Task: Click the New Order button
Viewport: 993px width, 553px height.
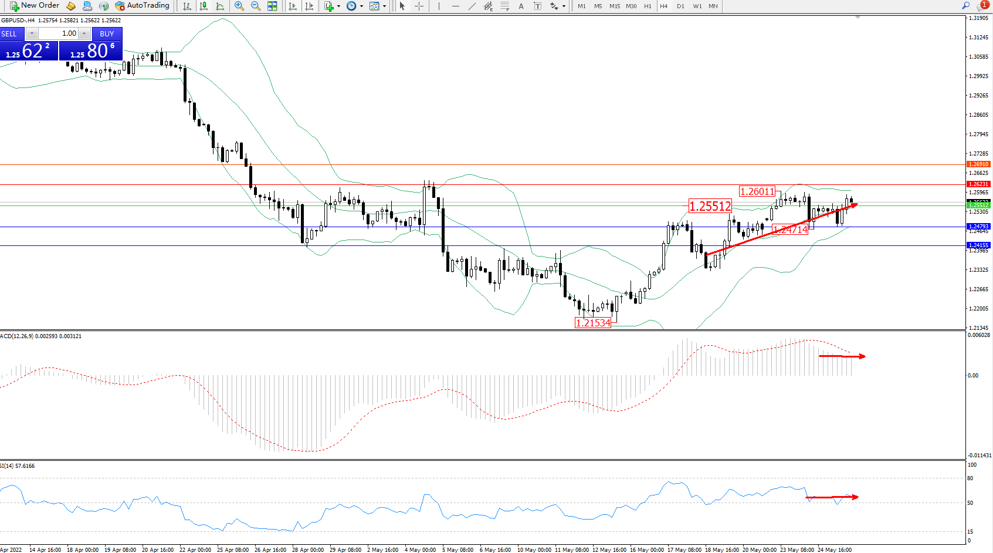Action: point(35,6)
